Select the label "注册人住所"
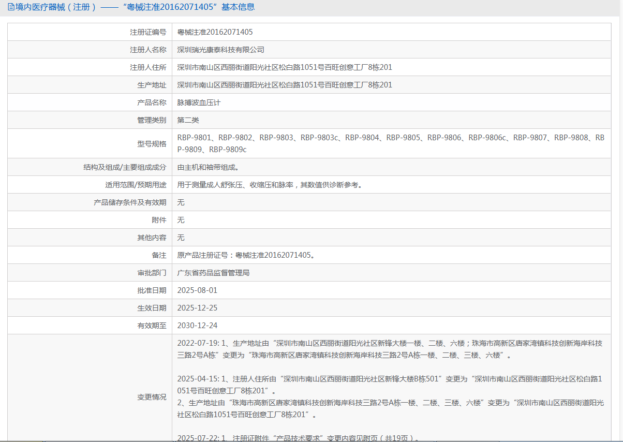623x442 pixels. point(148,67)
